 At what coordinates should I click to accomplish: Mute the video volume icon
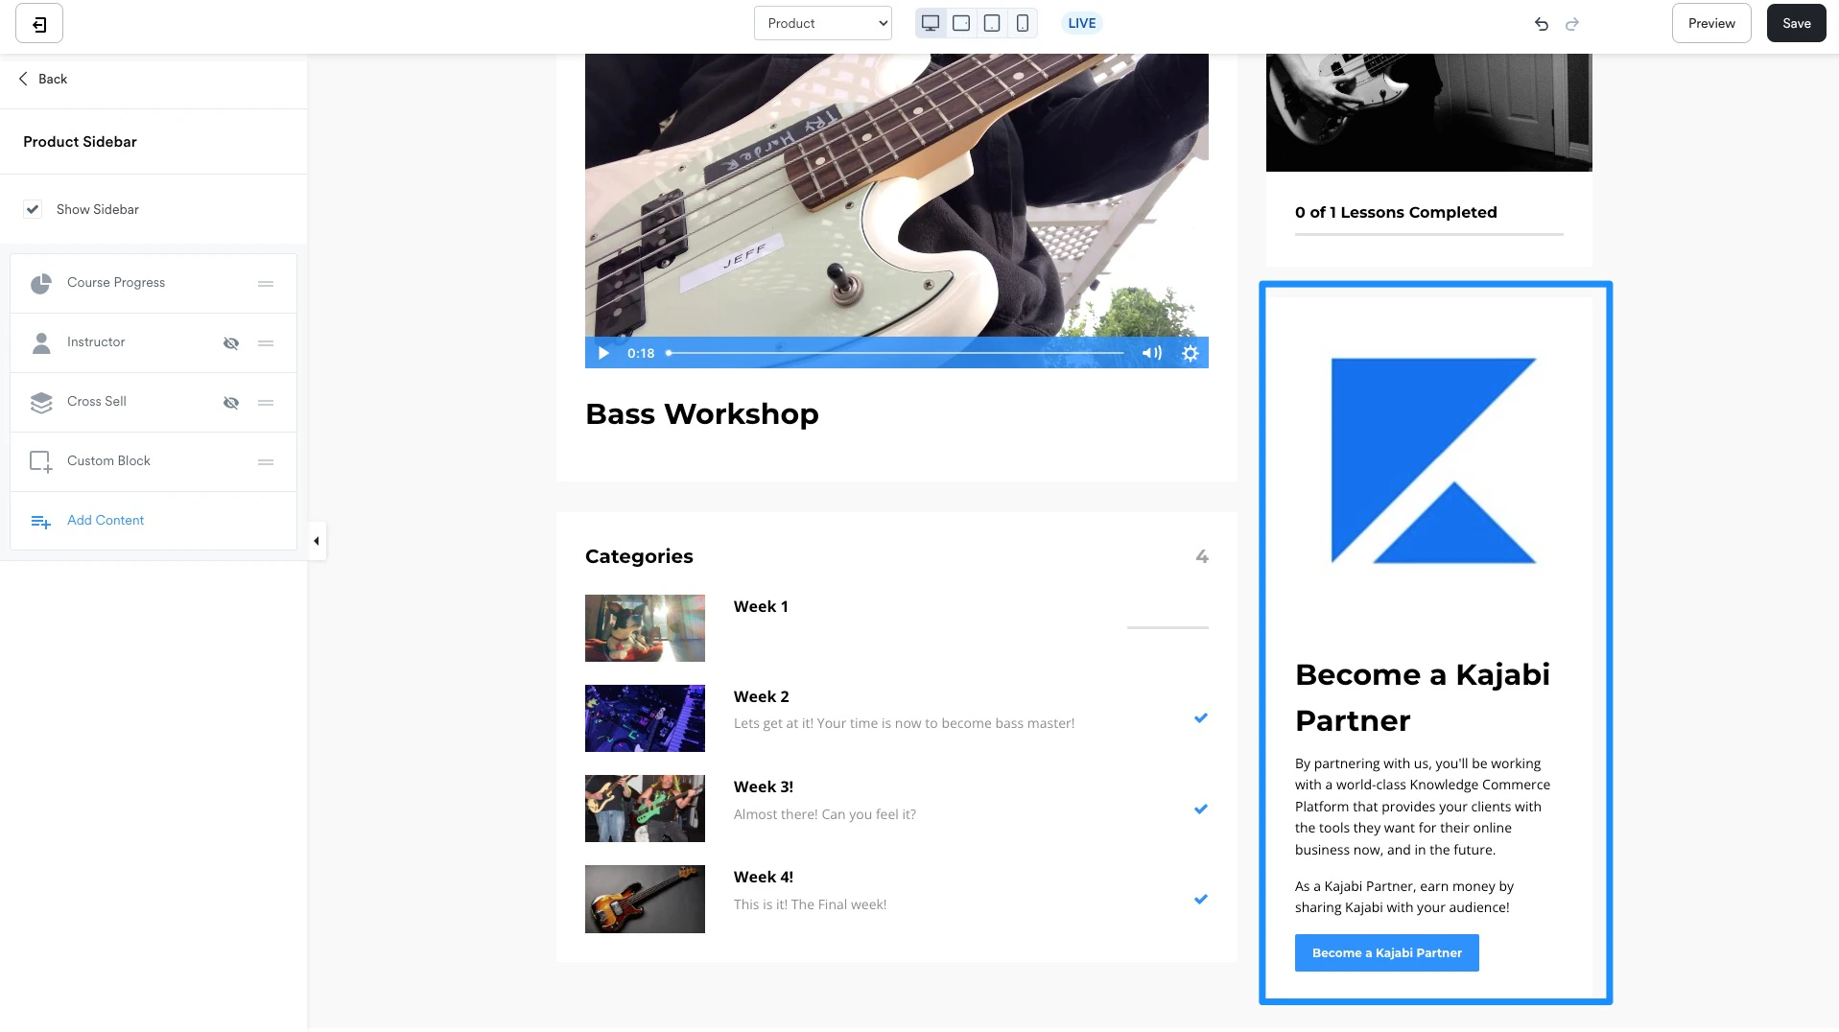click(x=1151, y=353)
